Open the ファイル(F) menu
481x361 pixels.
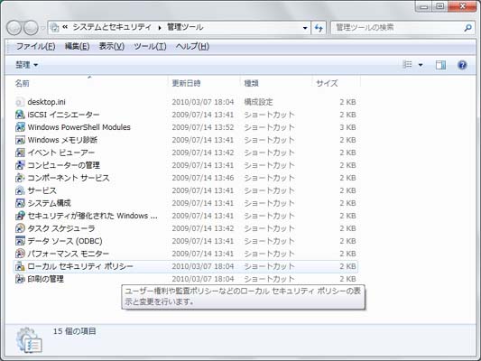pyautogui.click(x=35, y=46)
